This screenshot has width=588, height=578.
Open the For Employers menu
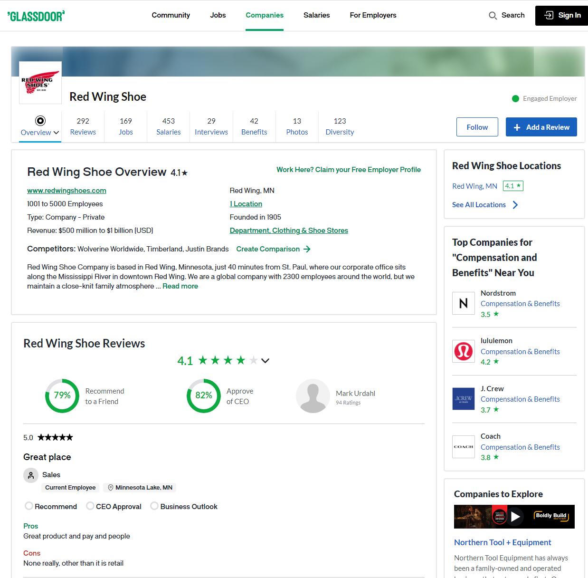pos(373,15)
